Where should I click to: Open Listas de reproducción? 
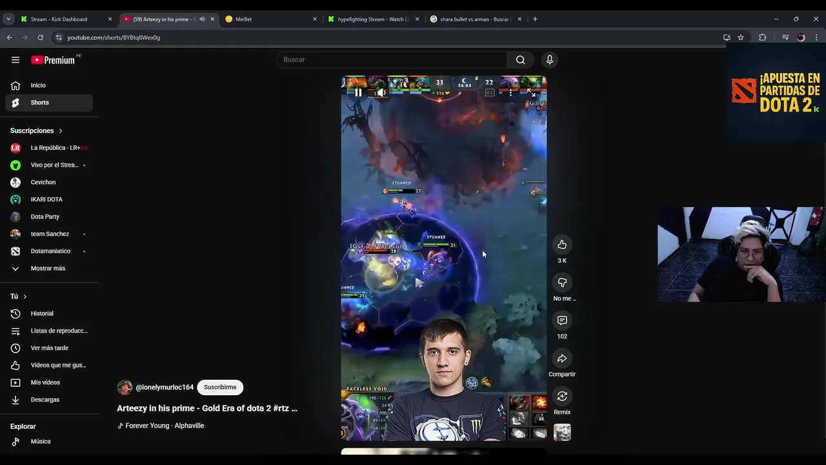[49, 331]
